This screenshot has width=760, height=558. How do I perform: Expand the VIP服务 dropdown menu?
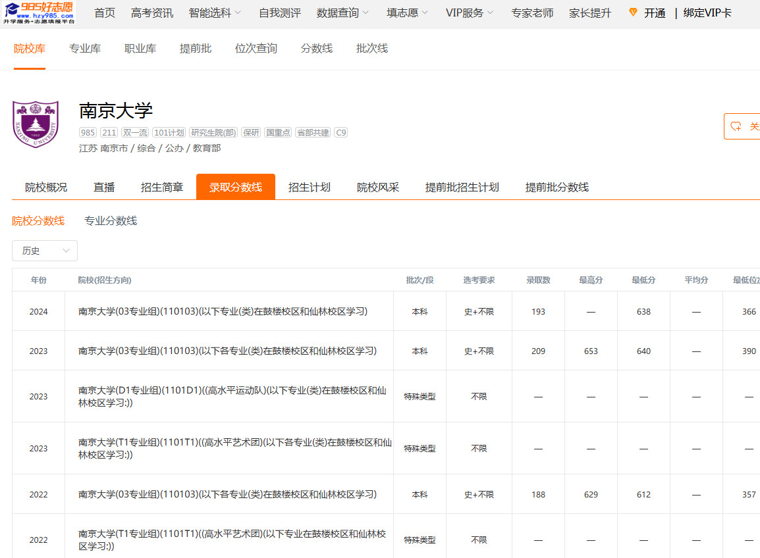469,13
